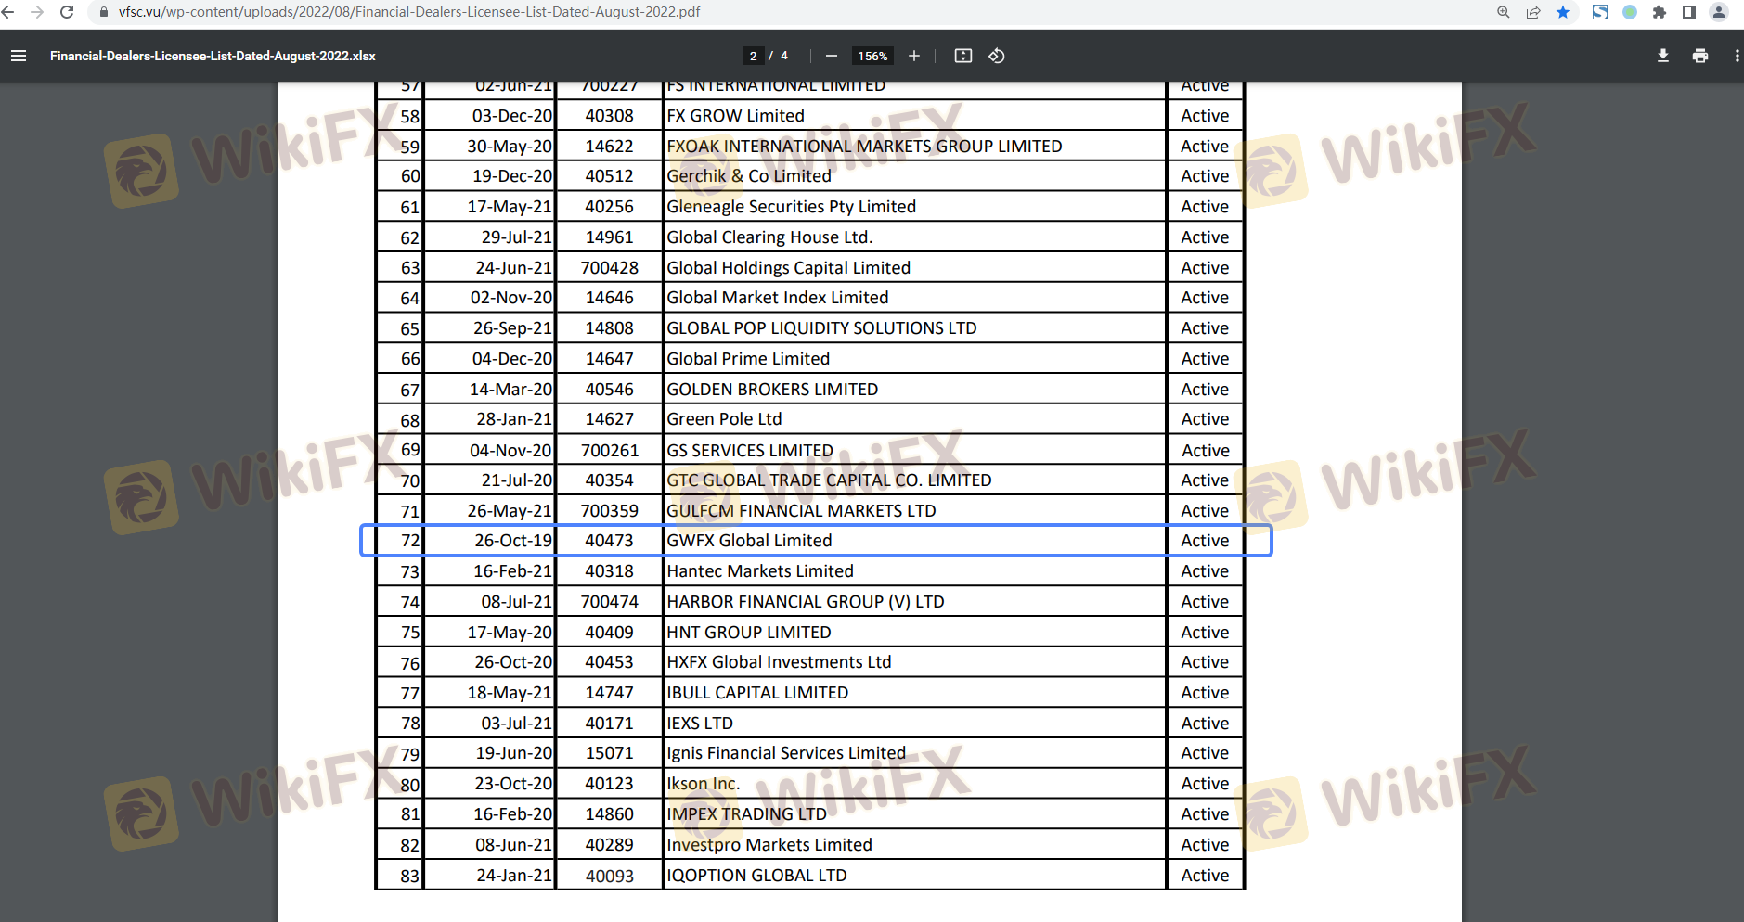This screenshot has width=1744, height=922.
Task: Click Active status for GWFX Global Limited
Action: [1205, 541]
